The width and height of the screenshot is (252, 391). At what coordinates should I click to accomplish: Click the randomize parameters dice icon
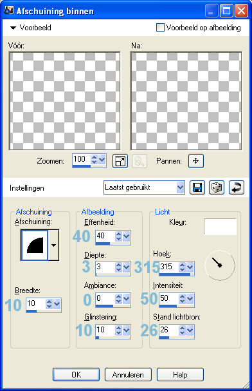point(217,187)
